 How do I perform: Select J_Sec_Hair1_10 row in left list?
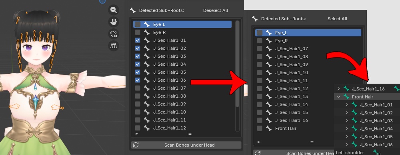tap(182, 112)
